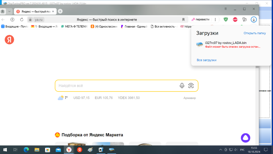273x154 pixels.
Task: Click the weather cloud icon showing 7°
Action: tap(61, 98)
